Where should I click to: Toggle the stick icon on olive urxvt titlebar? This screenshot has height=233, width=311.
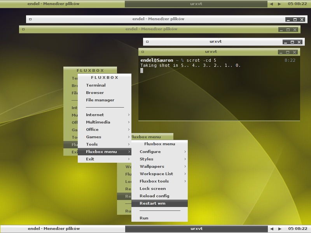[143, 52]
